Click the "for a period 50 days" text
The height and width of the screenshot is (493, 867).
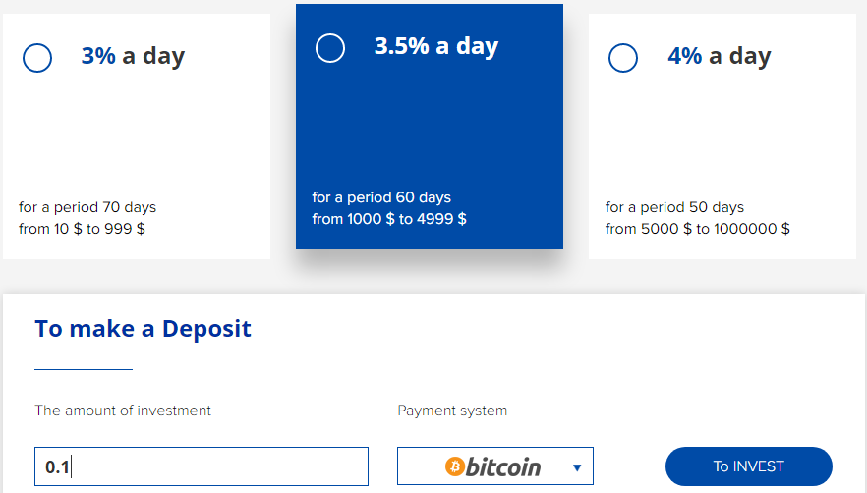point(674,207)
